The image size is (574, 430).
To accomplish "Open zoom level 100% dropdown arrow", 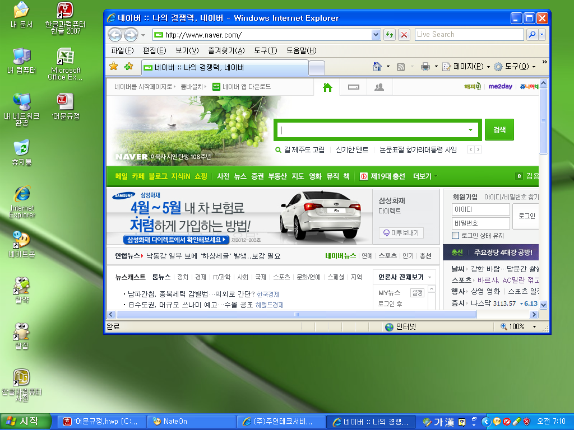I will click(x=534, y=326).
